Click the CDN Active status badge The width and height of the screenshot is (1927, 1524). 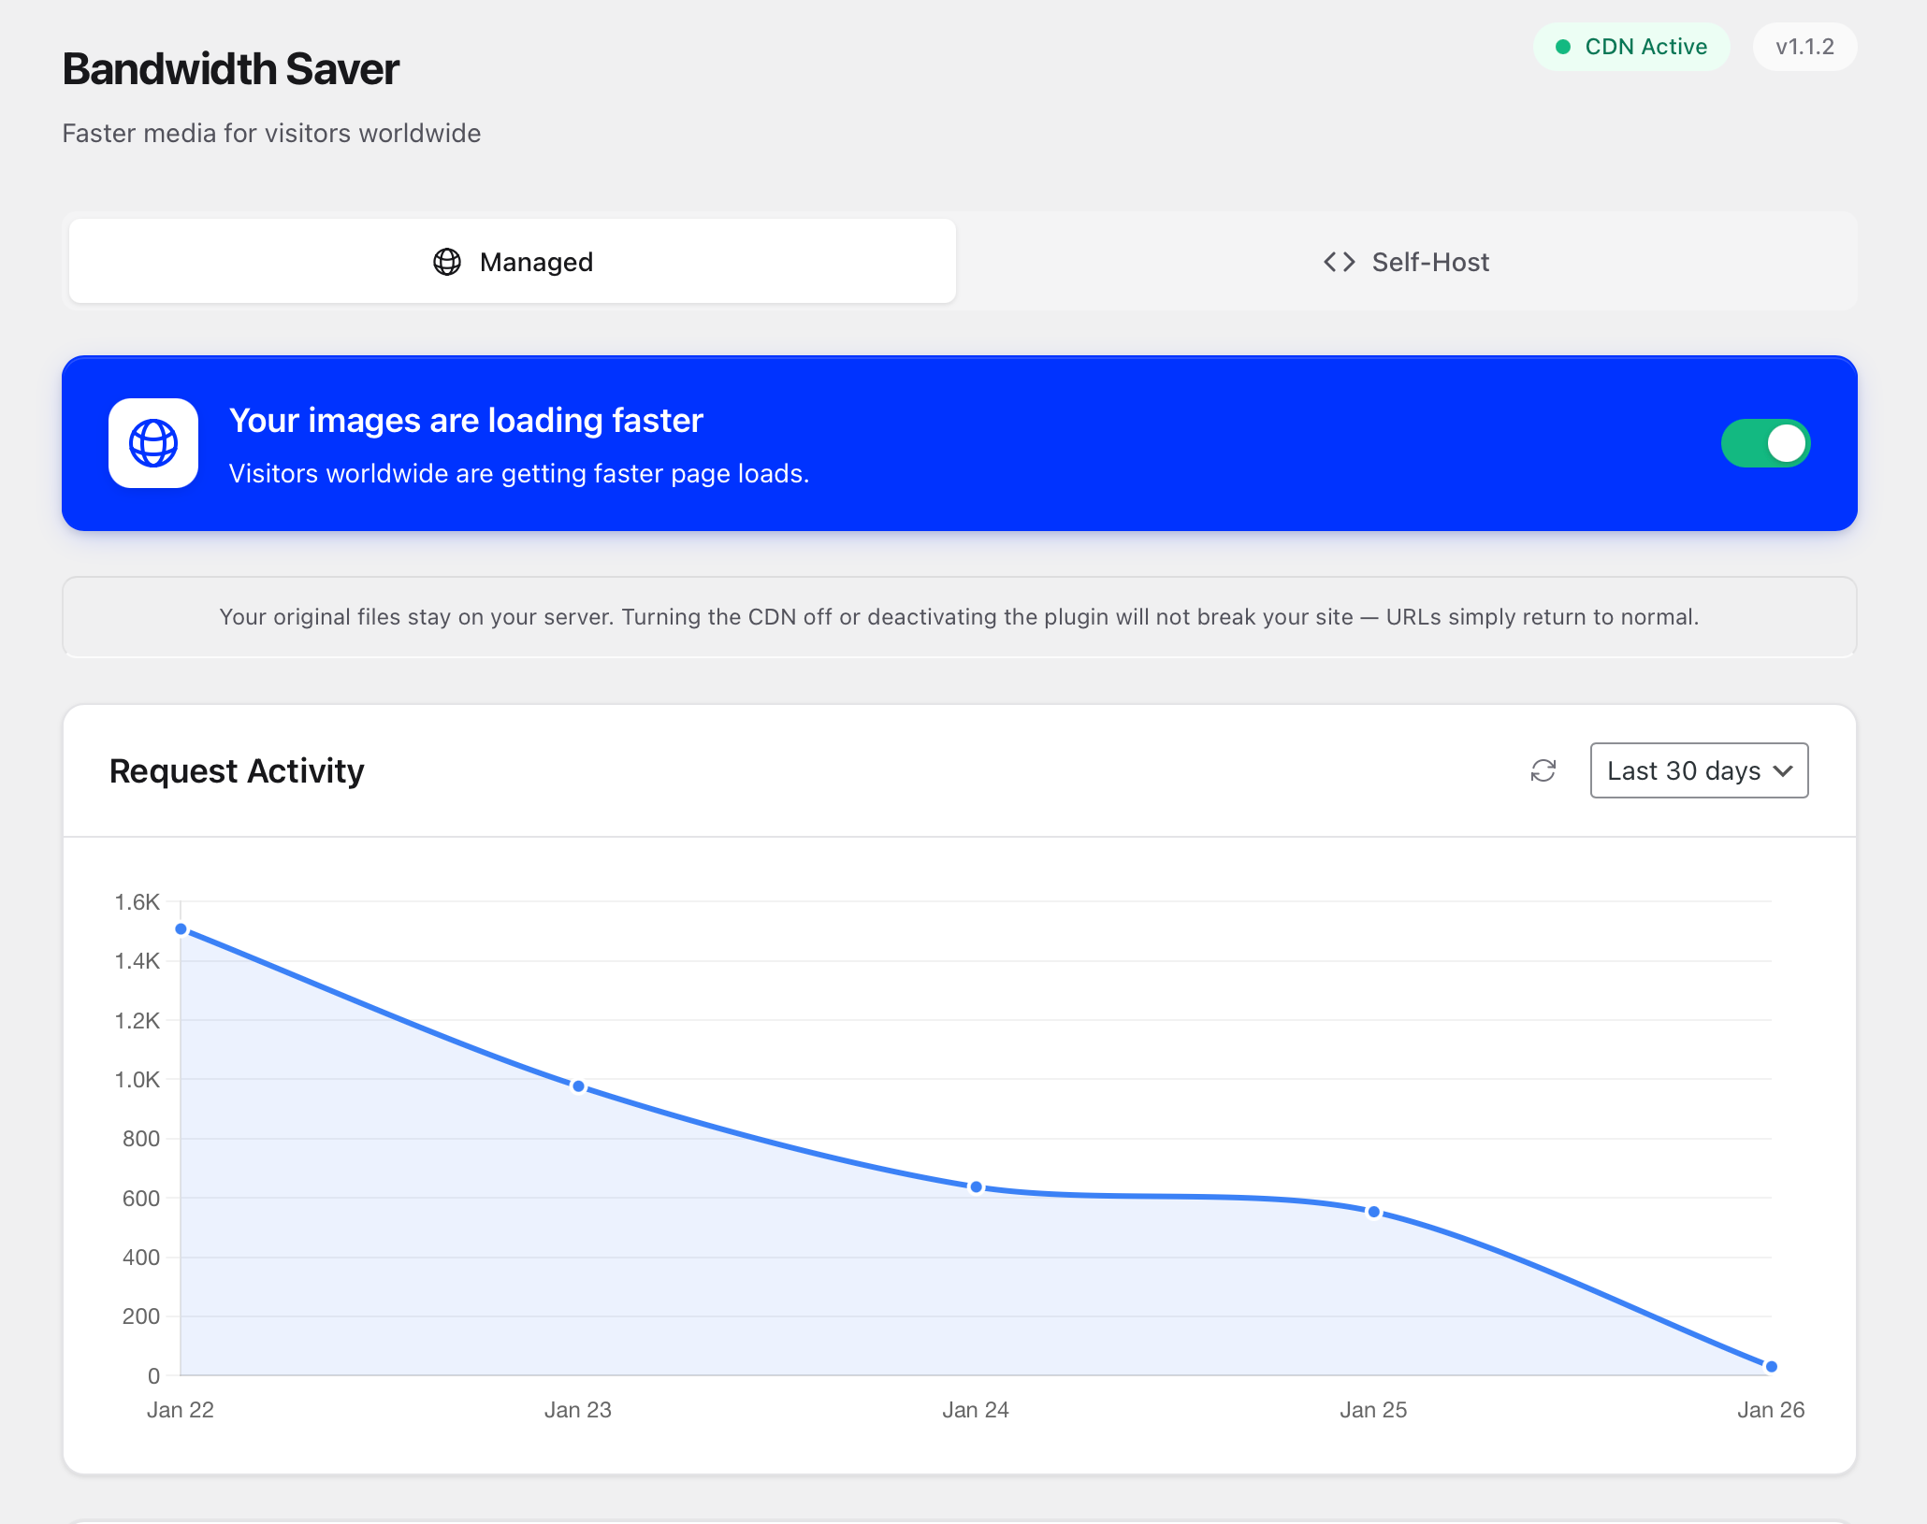point(1630,47)
